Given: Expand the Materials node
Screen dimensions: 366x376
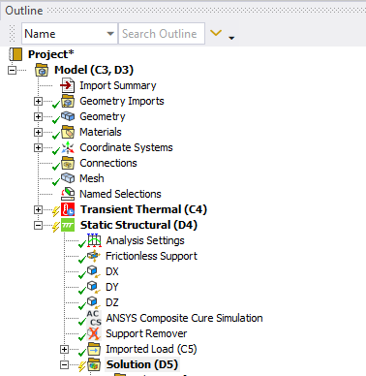Looking at the screenshot, I should (x=38, y=132).
